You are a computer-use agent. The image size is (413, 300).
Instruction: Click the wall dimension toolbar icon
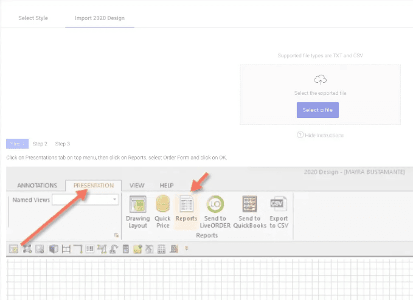[66, 249]
